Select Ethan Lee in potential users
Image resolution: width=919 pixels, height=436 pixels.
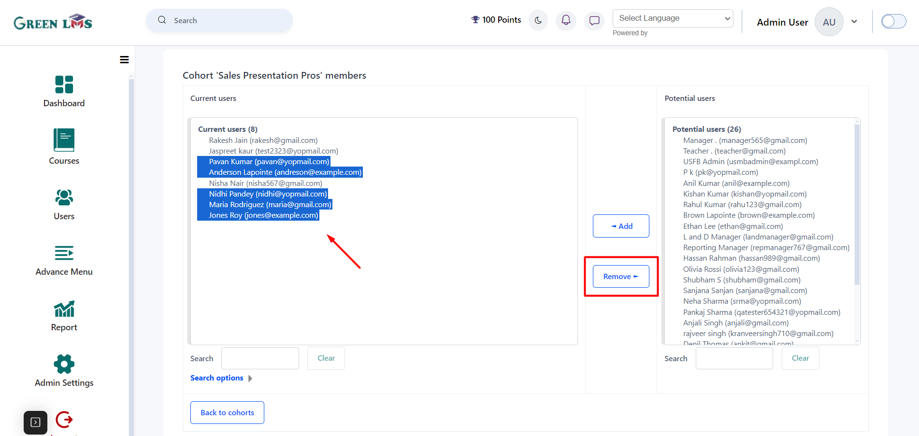point(733,226)
